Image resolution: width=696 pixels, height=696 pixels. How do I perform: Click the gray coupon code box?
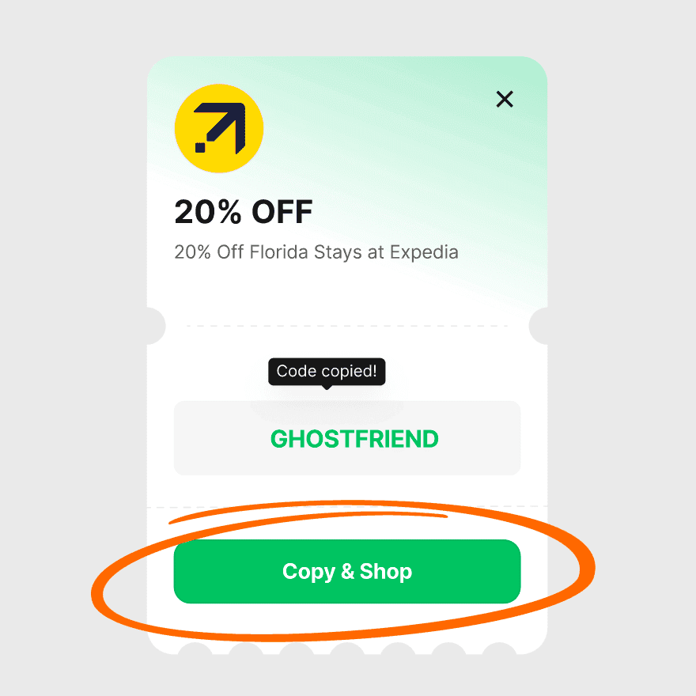click(x=347, y=438)
